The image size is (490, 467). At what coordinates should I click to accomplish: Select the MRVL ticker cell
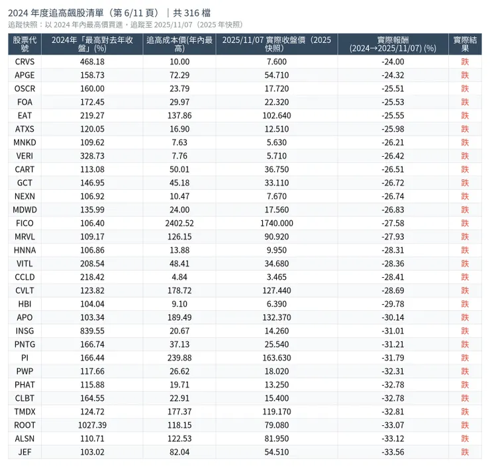point(24,237)
